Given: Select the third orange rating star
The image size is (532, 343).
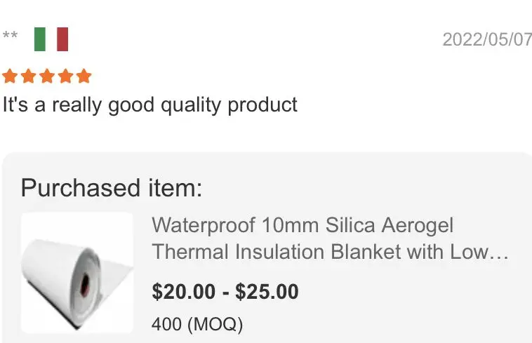Looking at the screenshot, I should (x=47, y=76).
